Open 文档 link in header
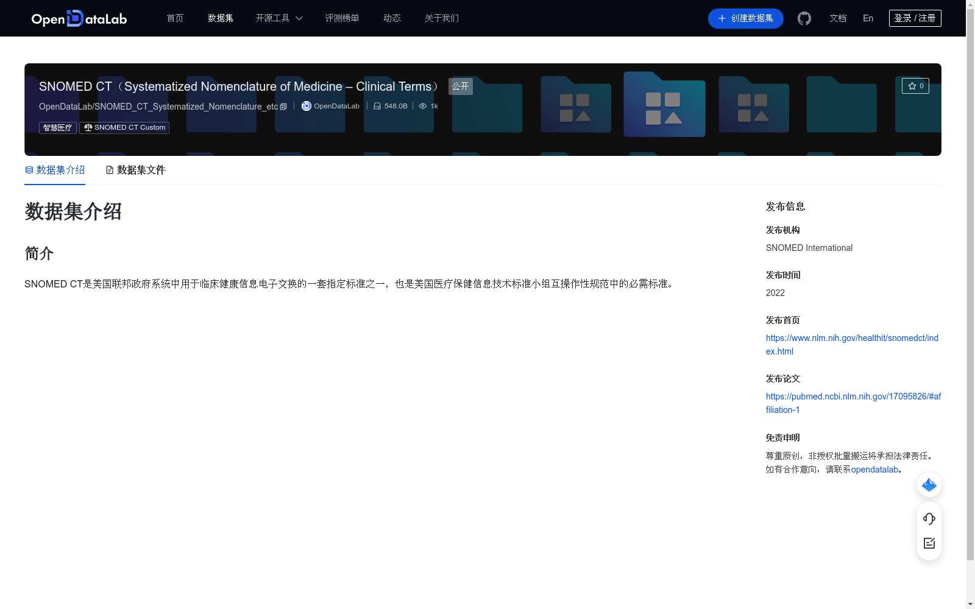The height and width of the screenshot is (609, 975). coord(838,18)
